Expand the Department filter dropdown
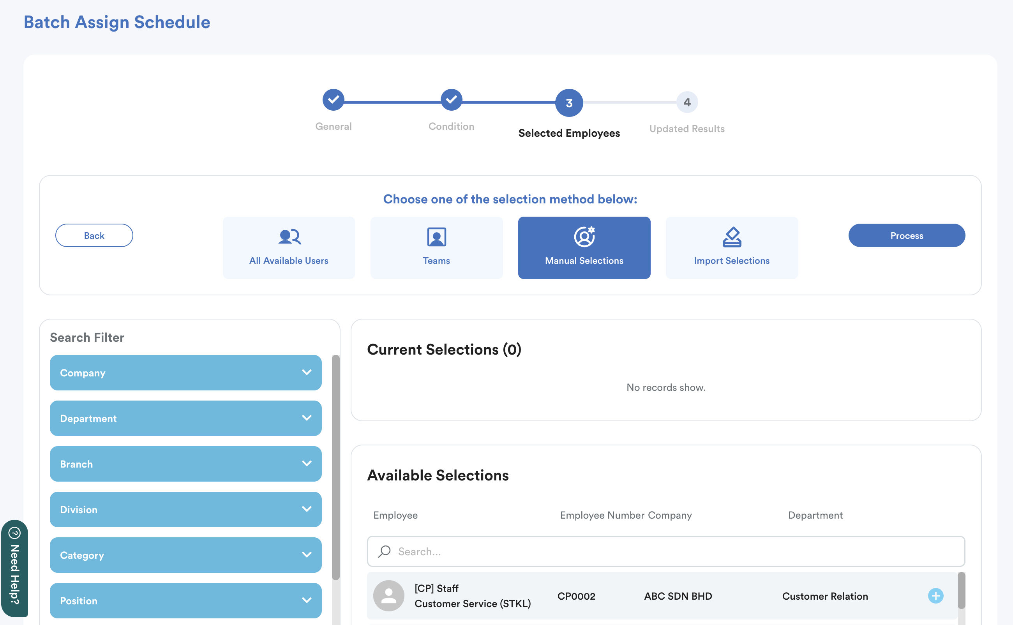This screenshot has height=625, width=1013. [x=306, y=418]
